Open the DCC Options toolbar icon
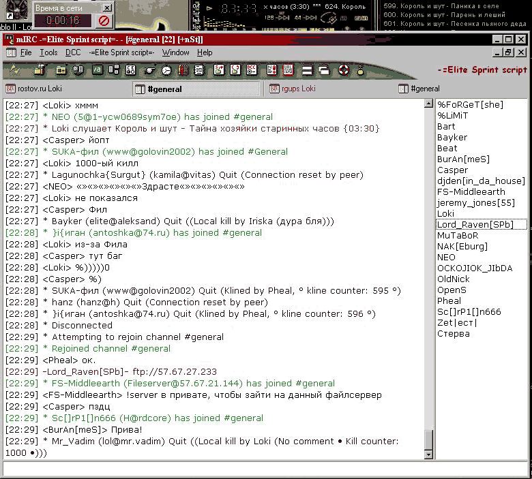This screenshot has height=479, width=532. pyautogui.click(x=252, y=69)
